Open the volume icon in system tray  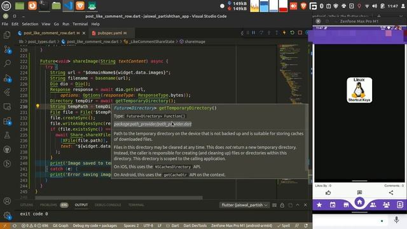coord(375,6)
